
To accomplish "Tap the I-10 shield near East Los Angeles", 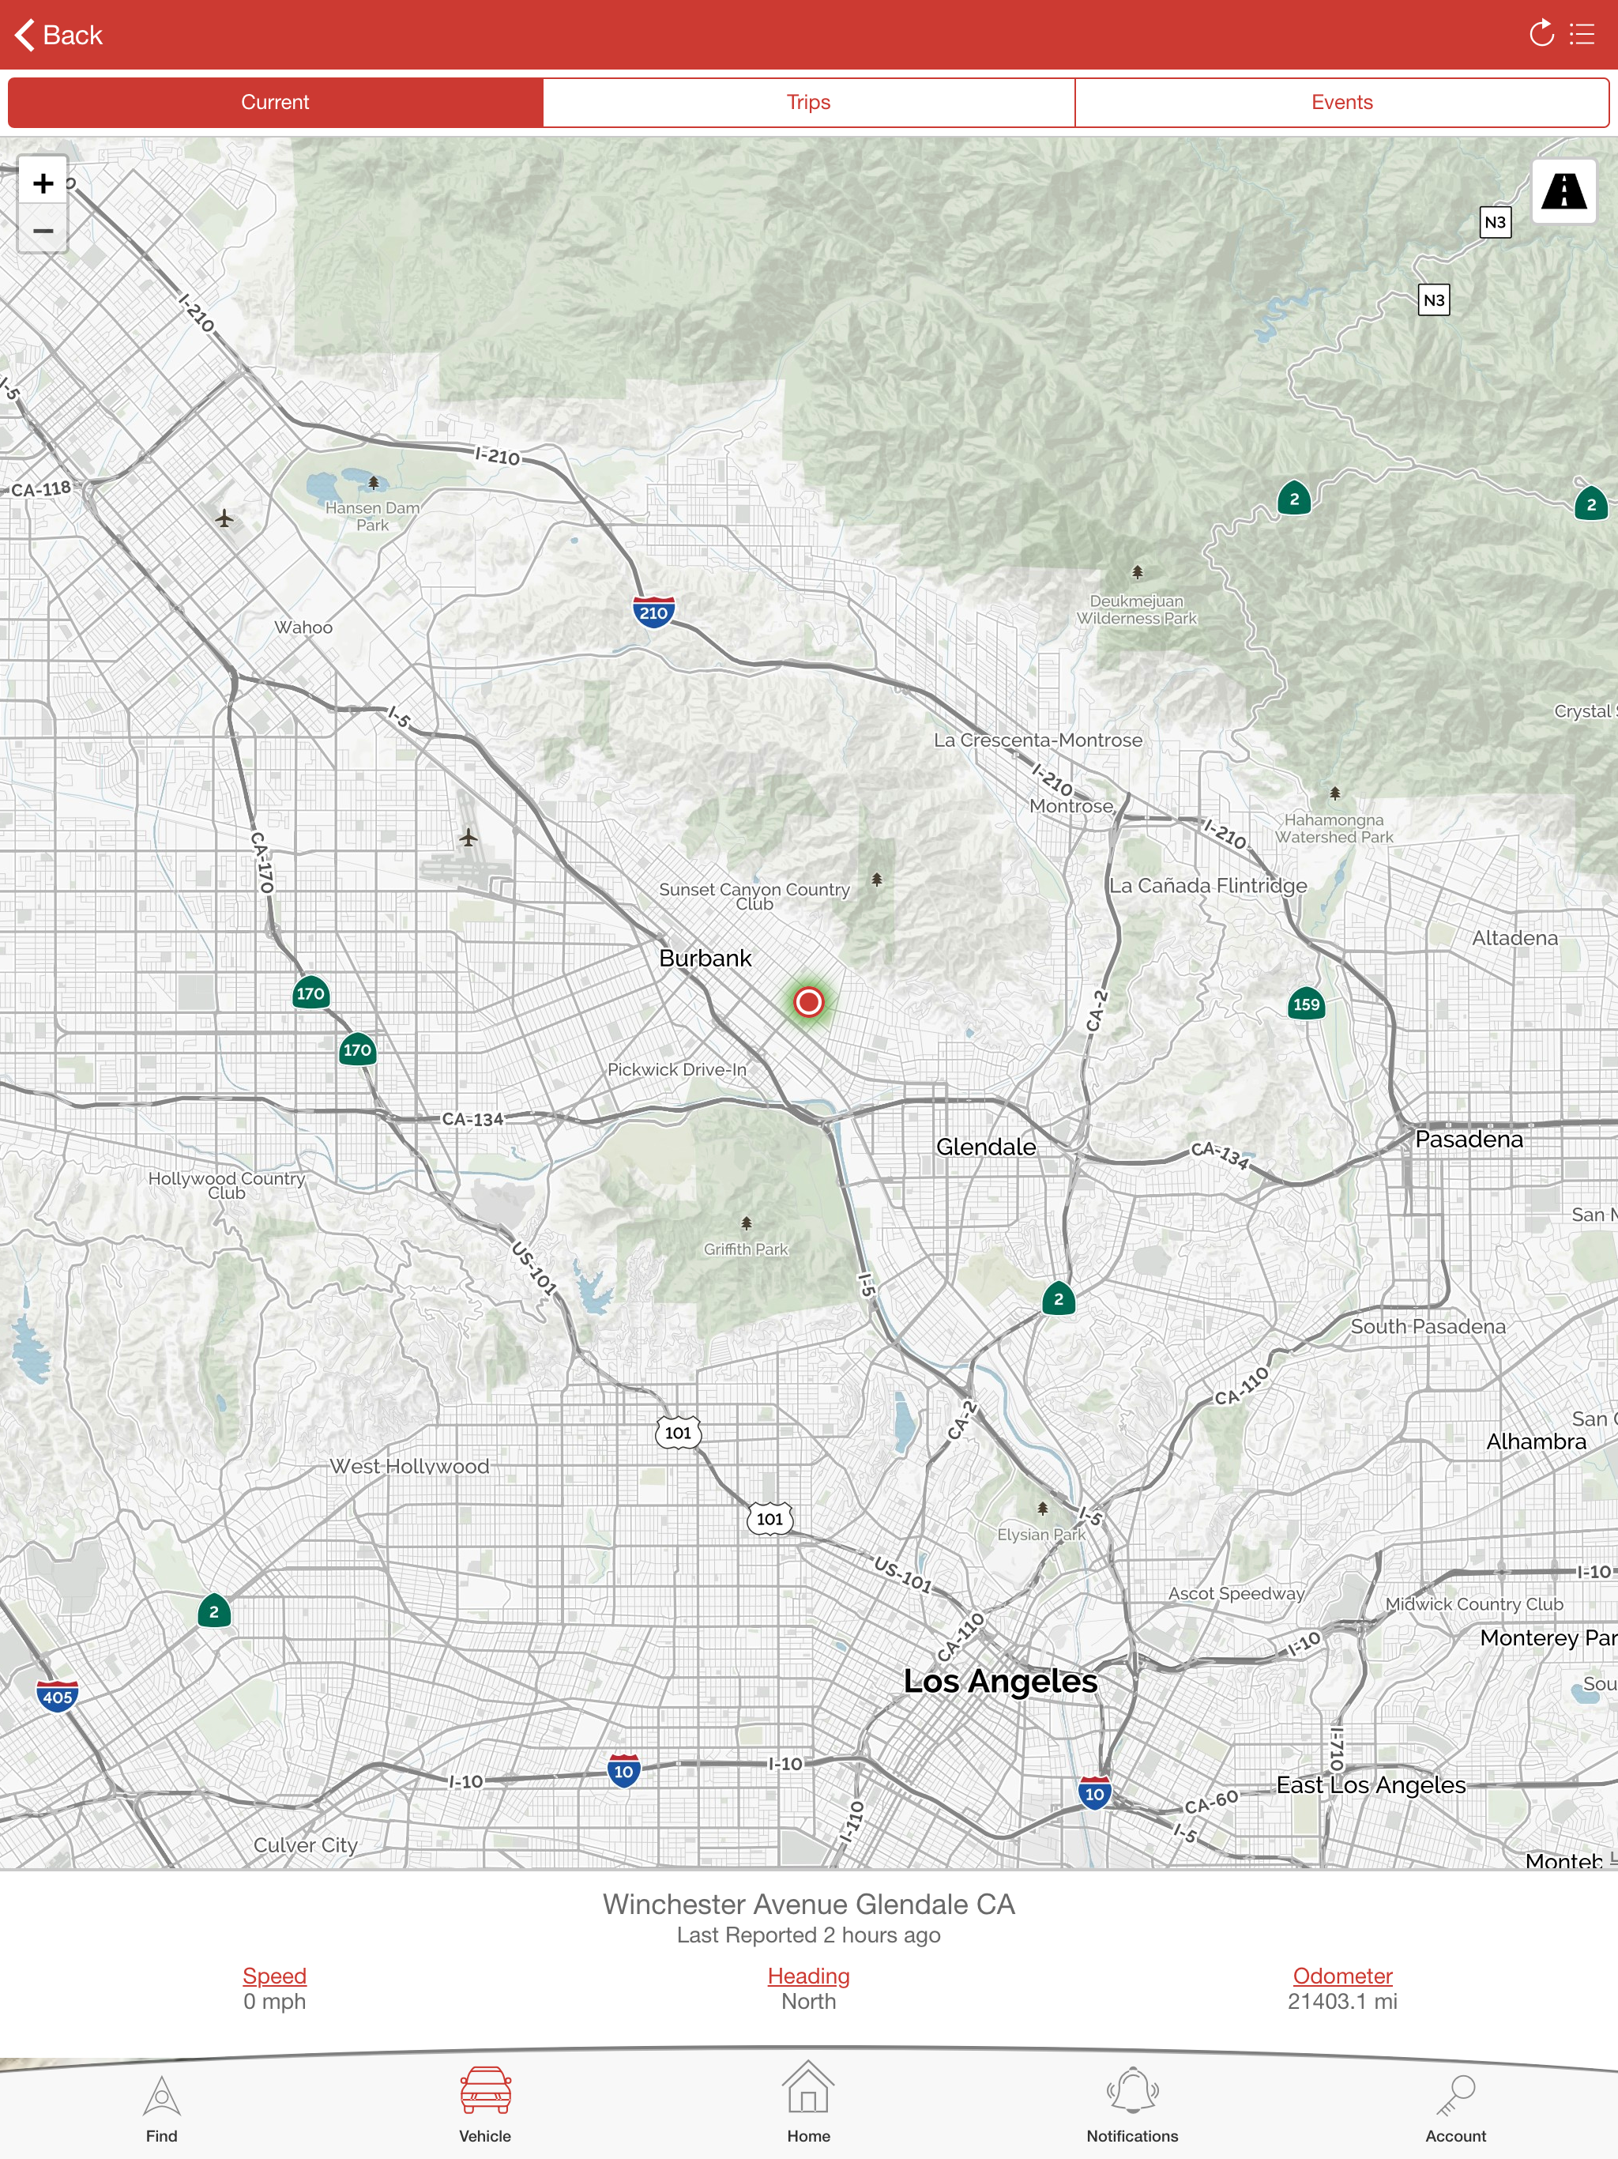I will click(1095, 1793).
